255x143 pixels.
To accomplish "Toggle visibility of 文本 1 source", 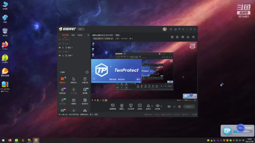I will point(60,44).
